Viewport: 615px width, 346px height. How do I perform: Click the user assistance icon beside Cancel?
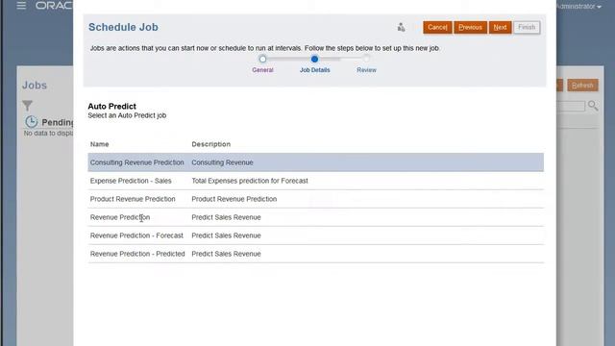401,27
